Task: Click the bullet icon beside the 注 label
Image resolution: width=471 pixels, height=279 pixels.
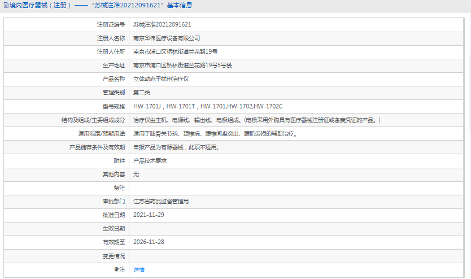Action: pyautogui.click(x=116, y=270)
